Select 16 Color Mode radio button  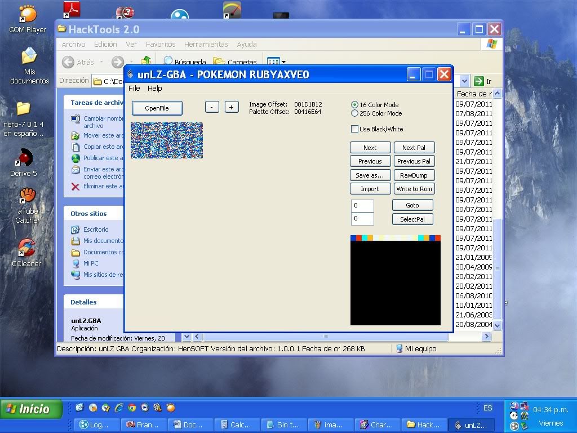[354, 105]
